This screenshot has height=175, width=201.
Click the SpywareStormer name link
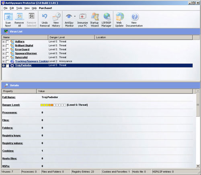(26, 53)
